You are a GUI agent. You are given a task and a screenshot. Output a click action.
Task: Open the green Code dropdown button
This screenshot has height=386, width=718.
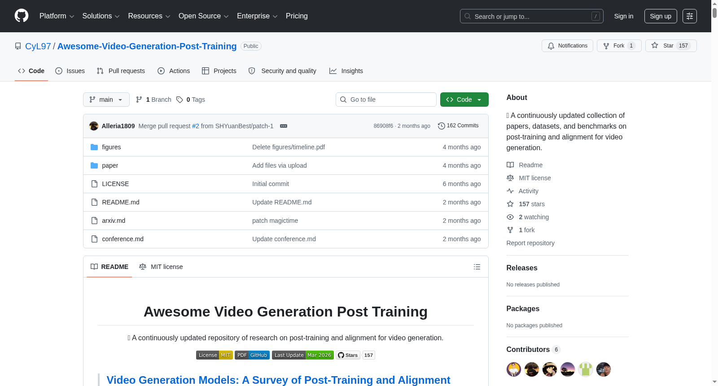click(x=464, y=100)
